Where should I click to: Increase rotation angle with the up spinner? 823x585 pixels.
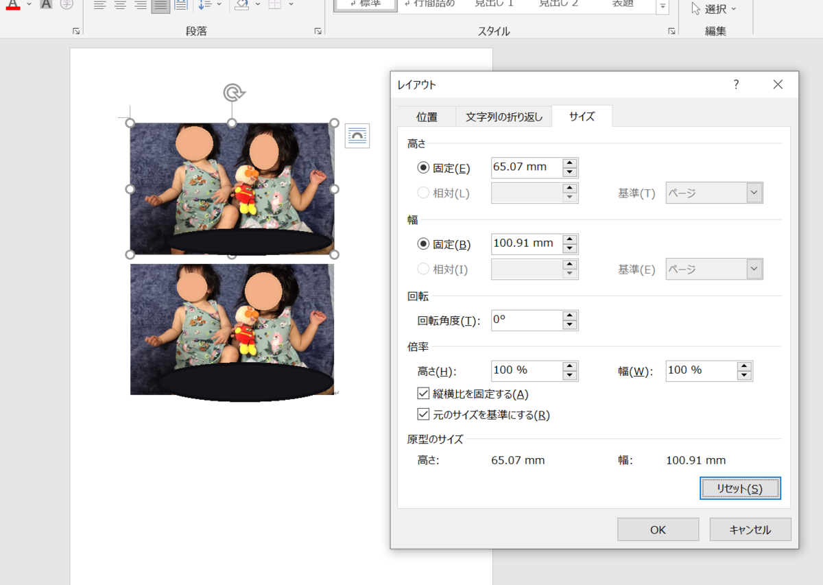click(x=570, y=315)
